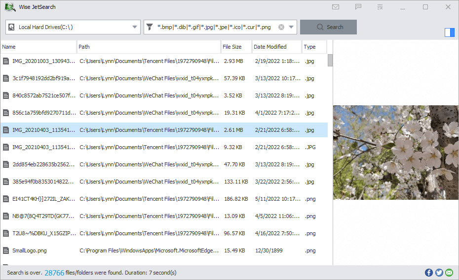Maximize the Wise JetSearch window
Image resolution: width=459 pixels, height=280 pixels.
[x=425, y=7]
